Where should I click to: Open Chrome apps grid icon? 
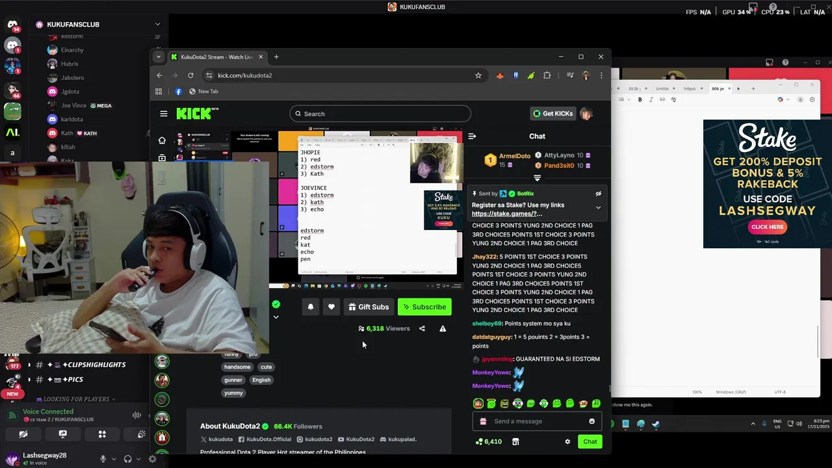159,92
